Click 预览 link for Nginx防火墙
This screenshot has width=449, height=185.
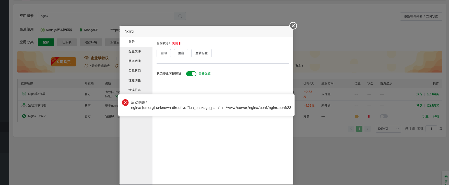419,94
